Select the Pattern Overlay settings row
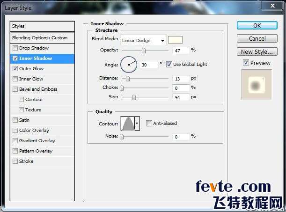286x212 pixels. click(42, 151)
